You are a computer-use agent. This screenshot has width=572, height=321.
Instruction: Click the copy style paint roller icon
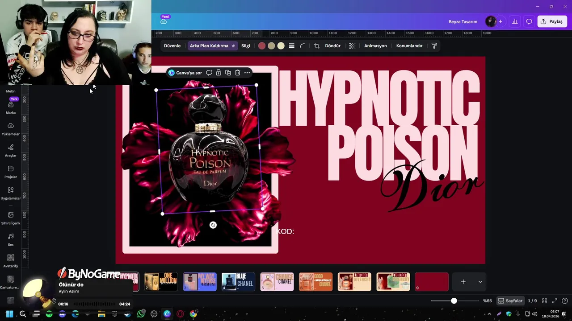pos(434,46)
